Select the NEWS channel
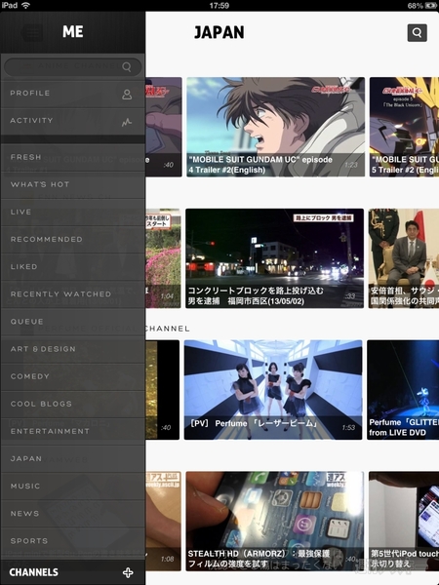Screen dimensions: 439x585 click(x=73, y=514)
